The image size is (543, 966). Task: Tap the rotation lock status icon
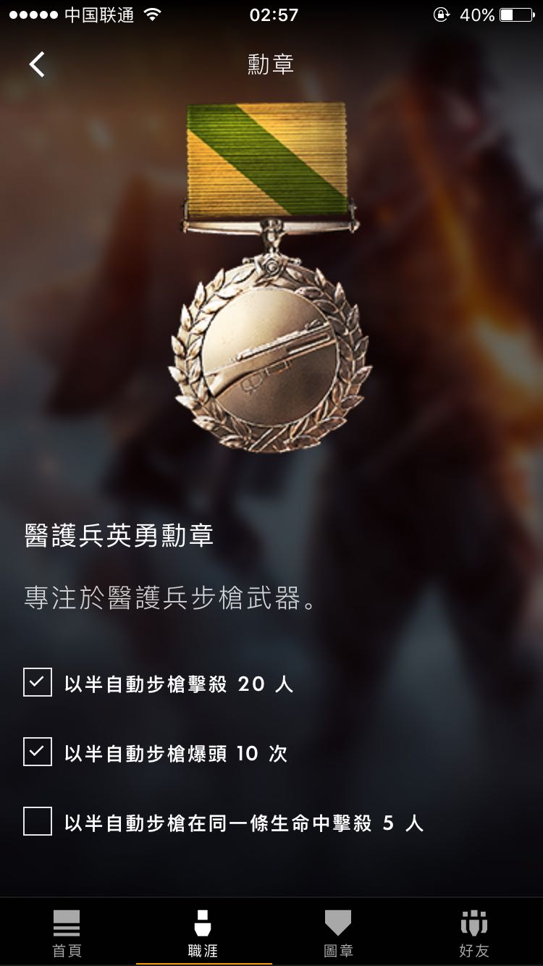441,15
